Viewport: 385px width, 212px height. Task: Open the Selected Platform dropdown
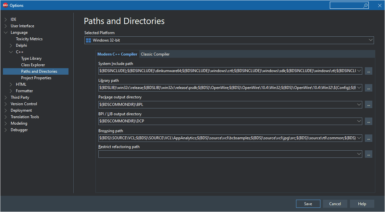pos(370,40)
